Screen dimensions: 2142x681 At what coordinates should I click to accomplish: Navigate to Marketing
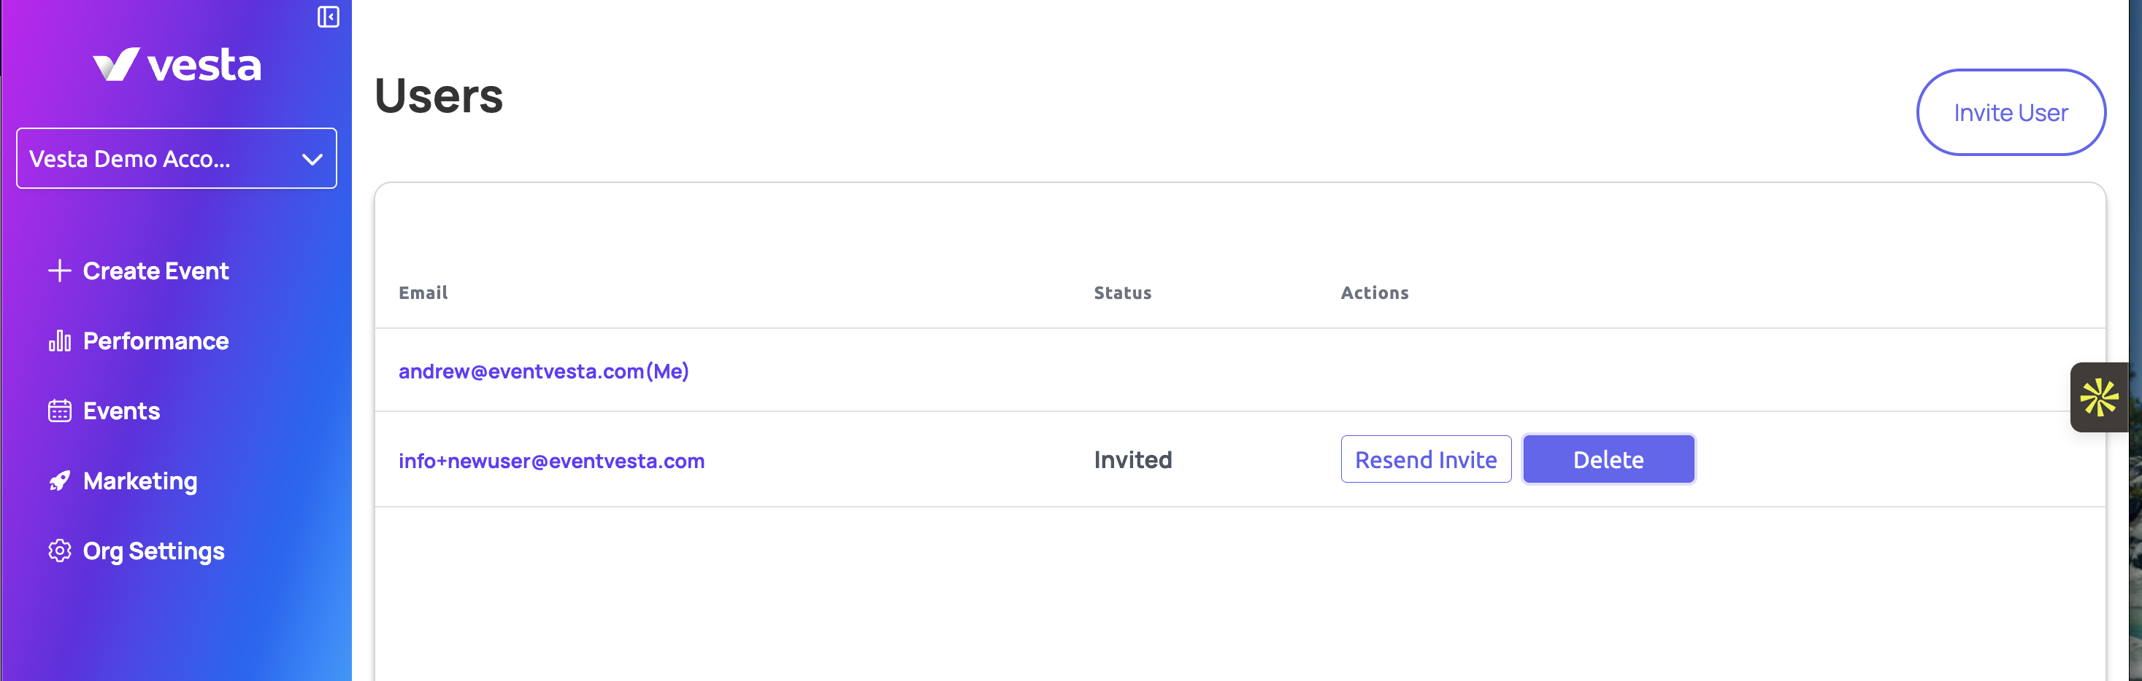pos(139,480)
